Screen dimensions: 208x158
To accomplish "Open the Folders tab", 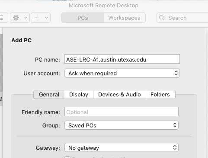I will point(160,95).
